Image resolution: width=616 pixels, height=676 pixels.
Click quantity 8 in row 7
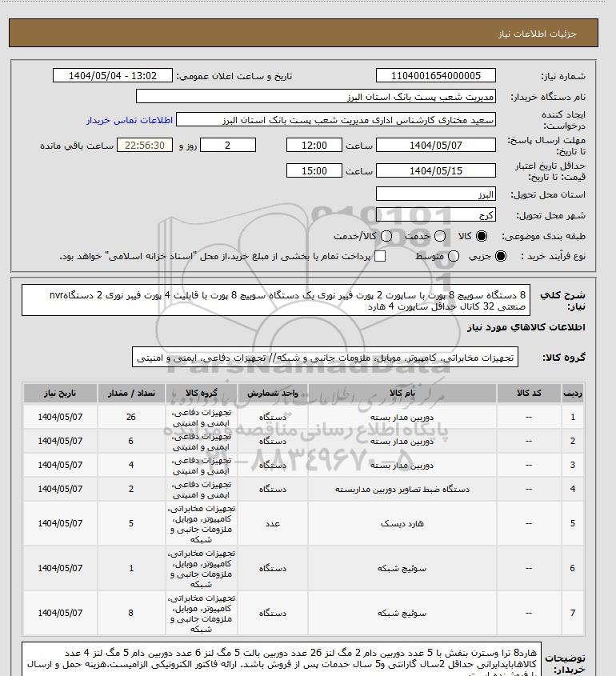[x=131, y=613]
